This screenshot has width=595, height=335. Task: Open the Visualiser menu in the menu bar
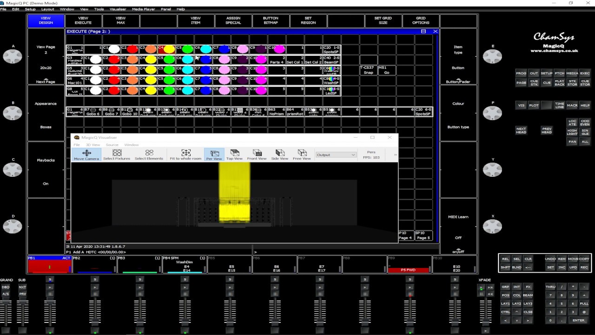pyautogui.click(x=118, y=9)
